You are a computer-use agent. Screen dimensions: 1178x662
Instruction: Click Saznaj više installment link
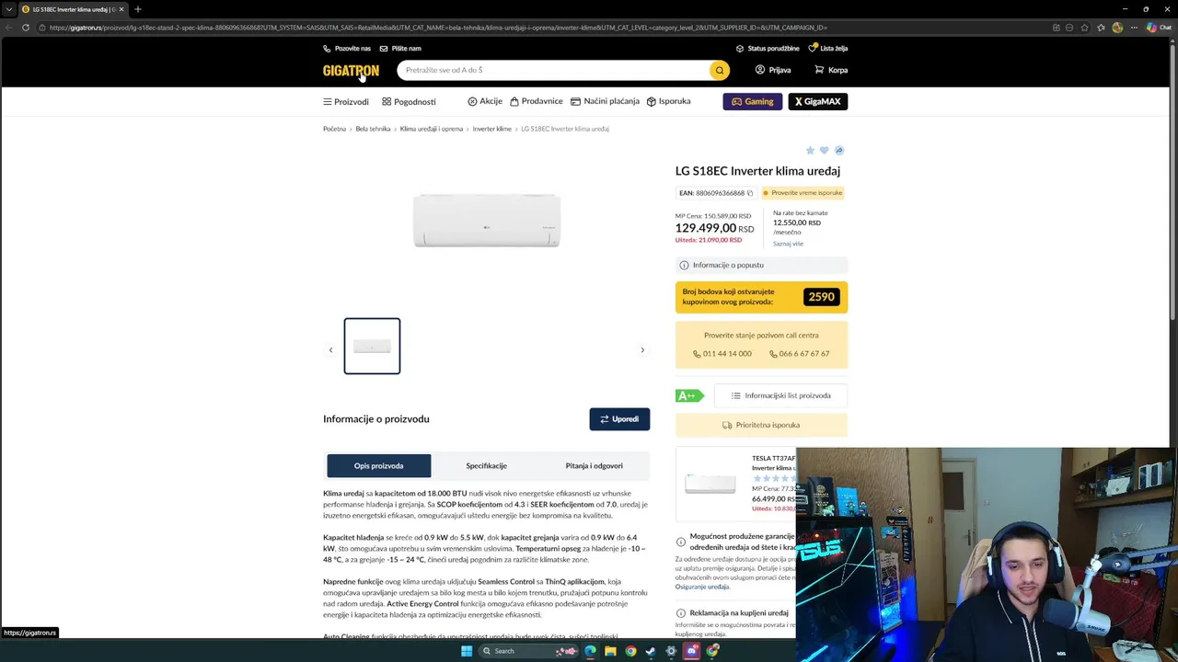[788, 244]
